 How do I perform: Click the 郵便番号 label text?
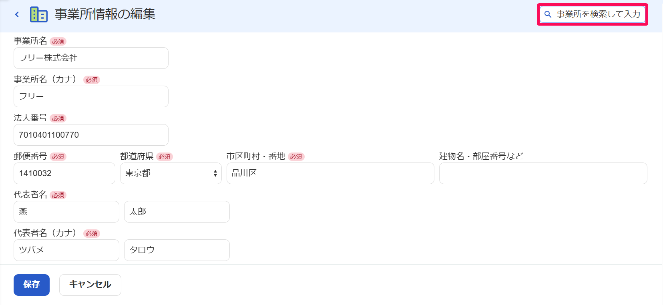click(x=30, y=156)
